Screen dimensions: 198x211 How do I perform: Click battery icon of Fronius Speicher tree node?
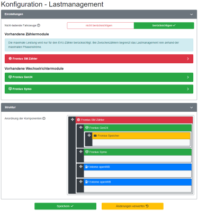coord(95,136)
